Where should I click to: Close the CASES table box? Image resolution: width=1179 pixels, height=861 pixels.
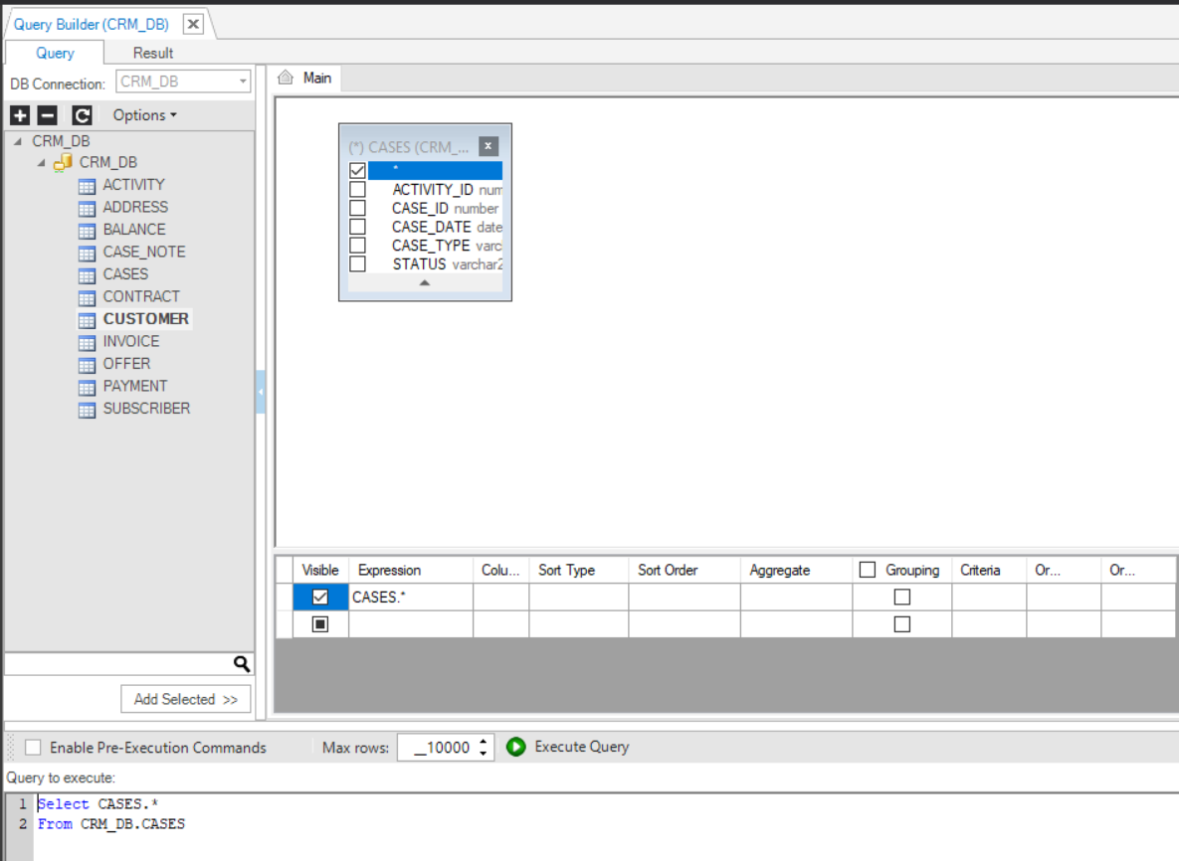[488, 146]
